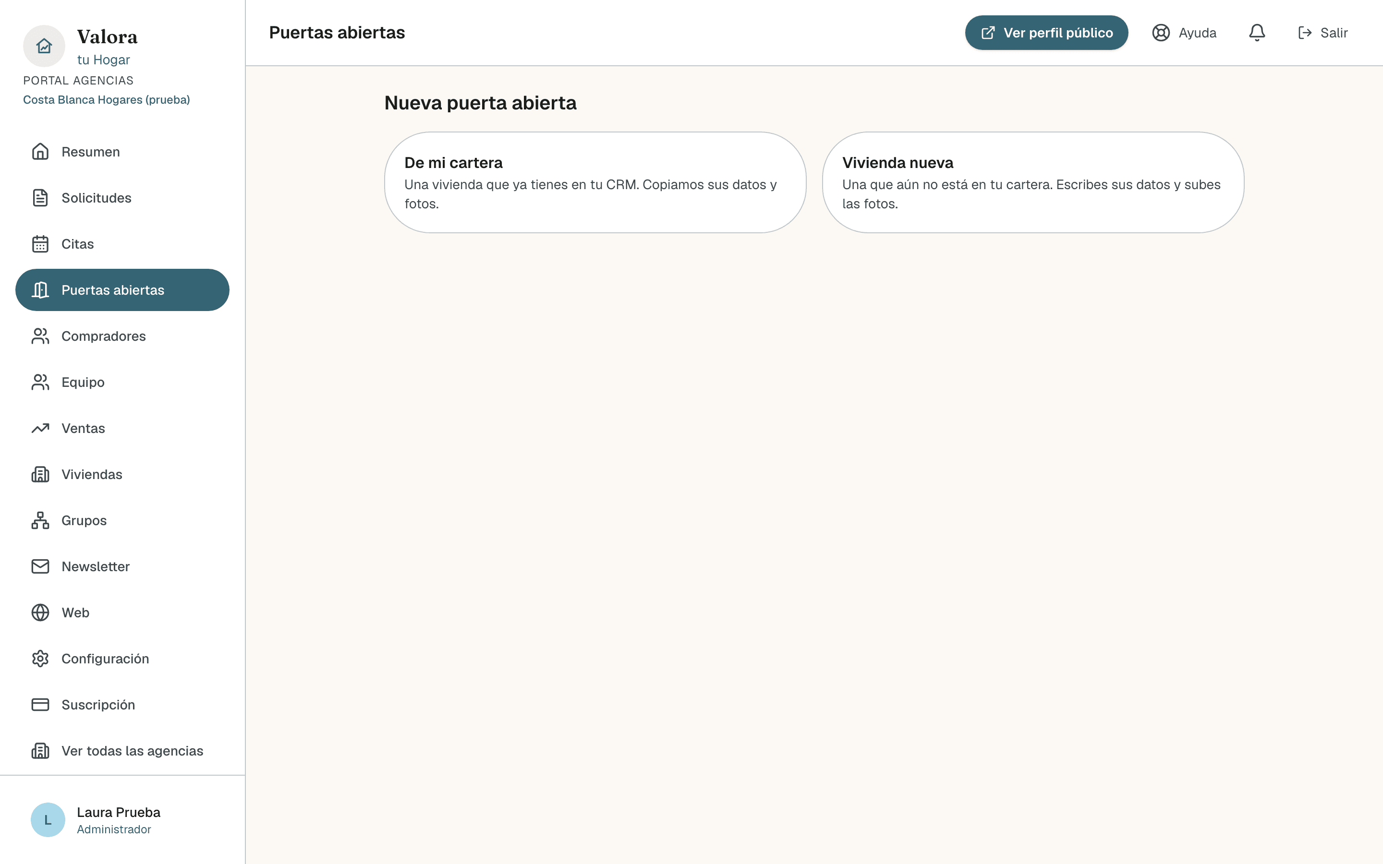This screenshot has width=1383, height=864.
Task: Click the Citas calendar icon
Action: 40,244
